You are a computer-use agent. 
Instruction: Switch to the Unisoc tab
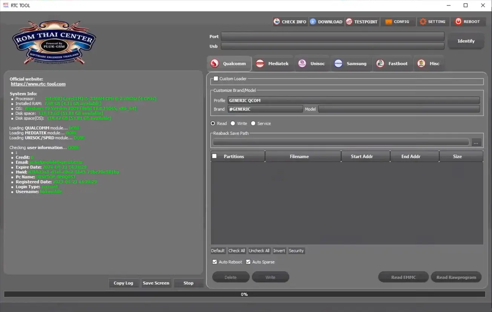coord(311,64)
